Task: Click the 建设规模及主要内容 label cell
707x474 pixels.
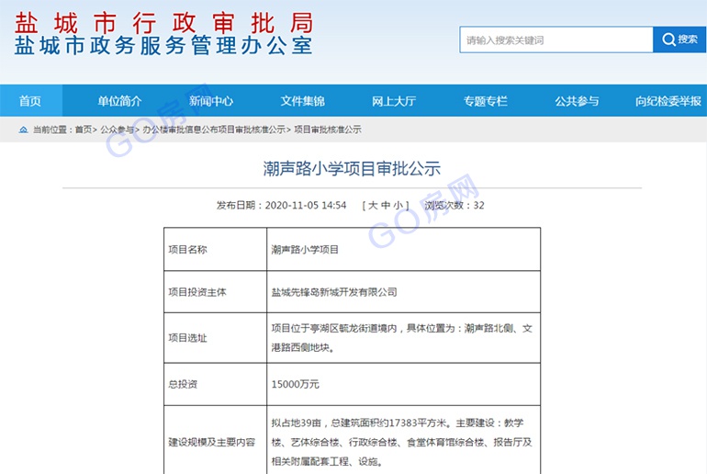Action: point(216,442)
